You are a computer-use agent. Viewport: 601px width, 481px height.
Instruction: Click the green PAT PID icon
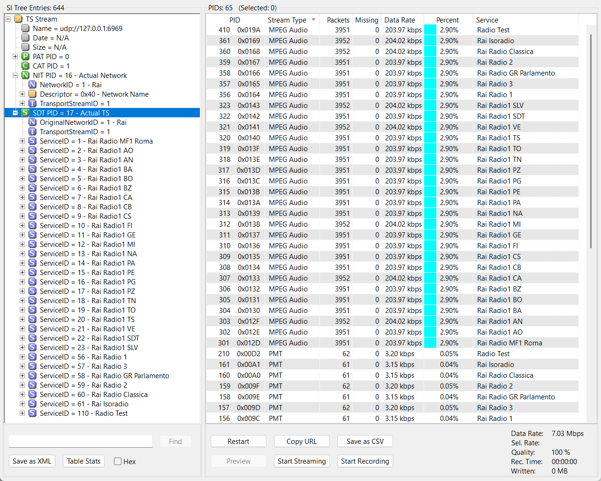25,57
